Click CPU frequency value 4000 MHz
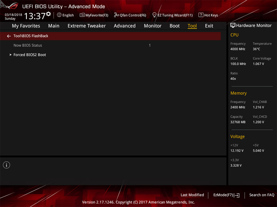 238,49
